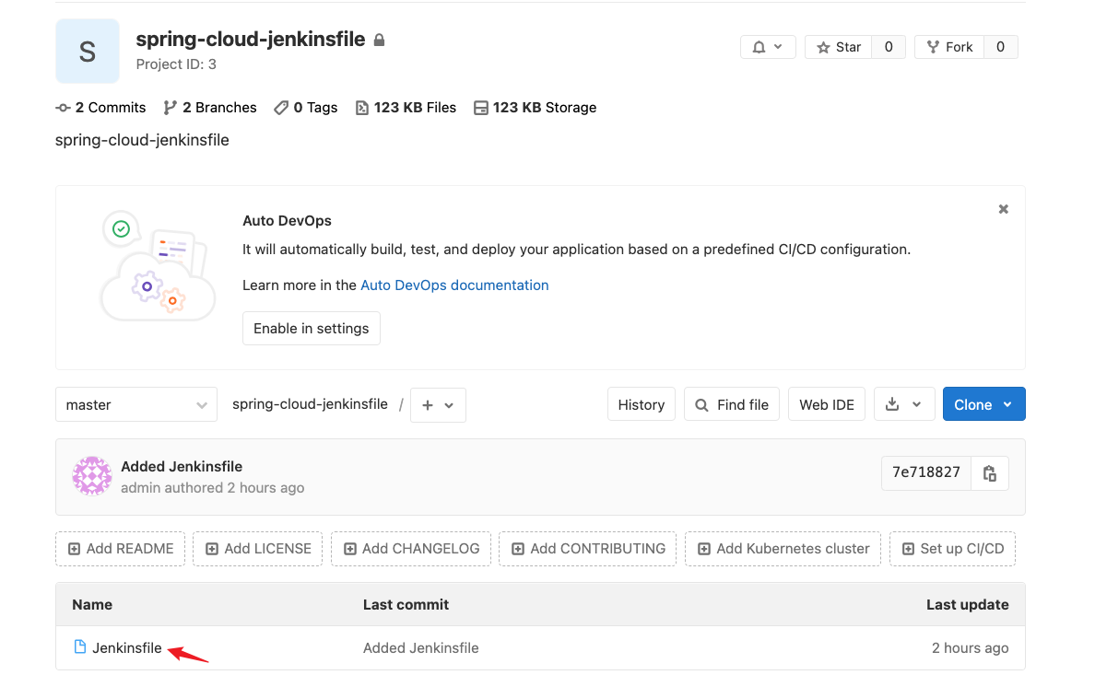Image resolution: width=1095 pixels, height=675 pixels.
Task: Click the Auto DevOps heading
Action: [287, 221]
